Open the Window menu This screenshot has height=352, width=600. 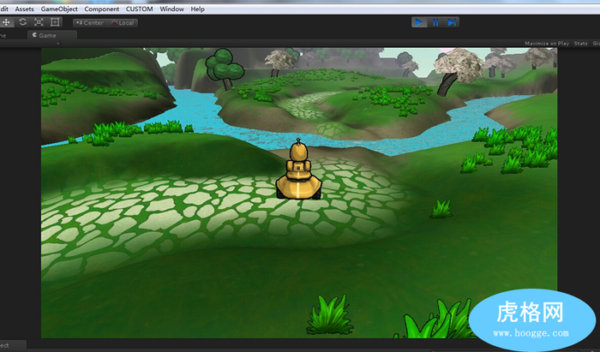(172, 9)
